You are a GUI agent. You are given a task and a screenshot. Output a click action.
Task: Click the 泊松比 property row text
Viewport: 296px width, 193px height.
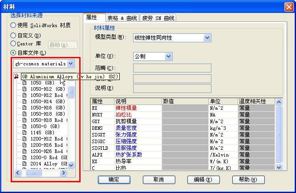click(x=123, y=115)
